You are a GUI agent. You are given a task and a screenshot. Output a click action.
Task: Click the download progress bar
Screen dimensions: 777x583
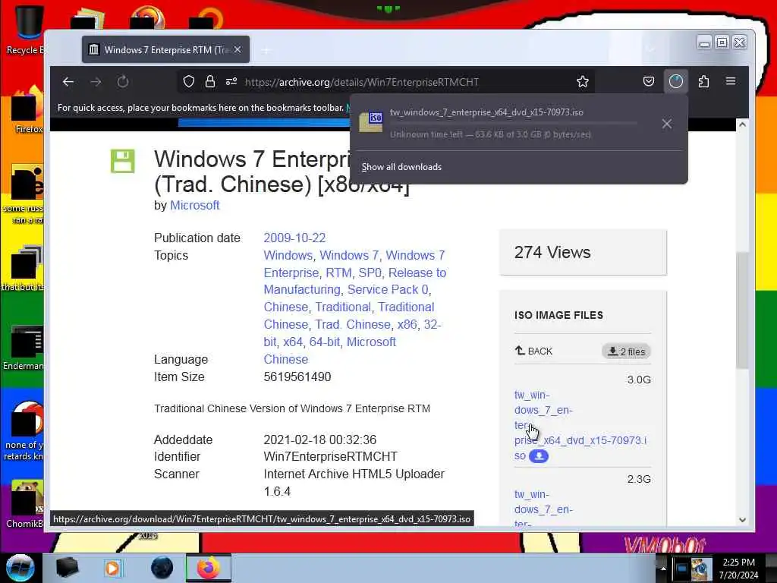[514, 123]
